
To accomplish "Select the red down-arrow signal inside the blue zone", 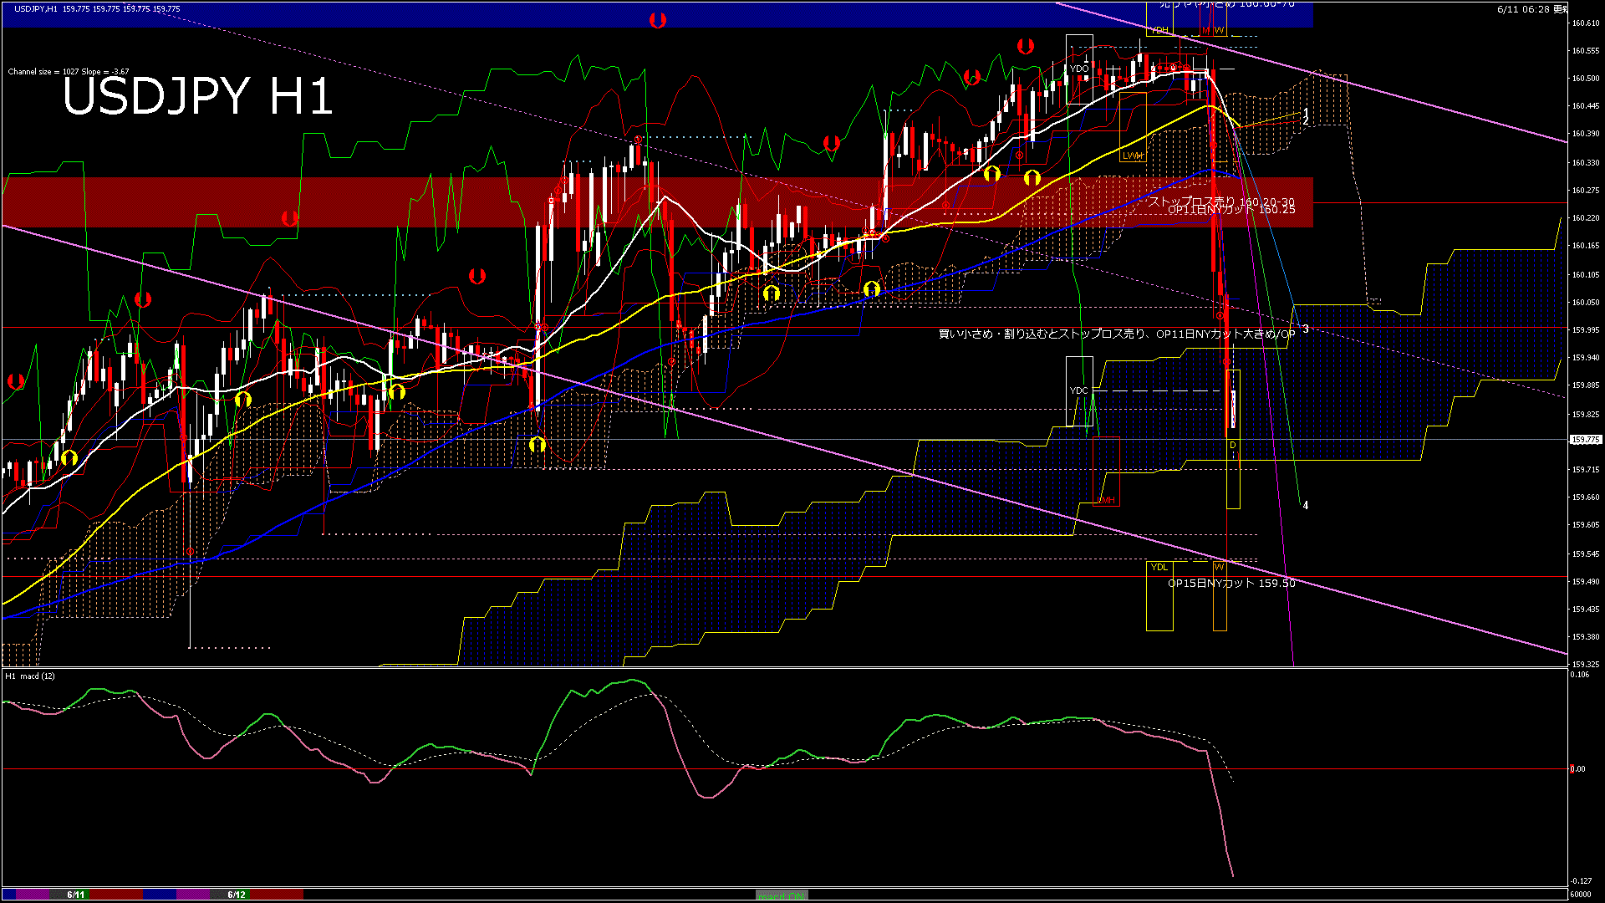I will coord(658,20).
